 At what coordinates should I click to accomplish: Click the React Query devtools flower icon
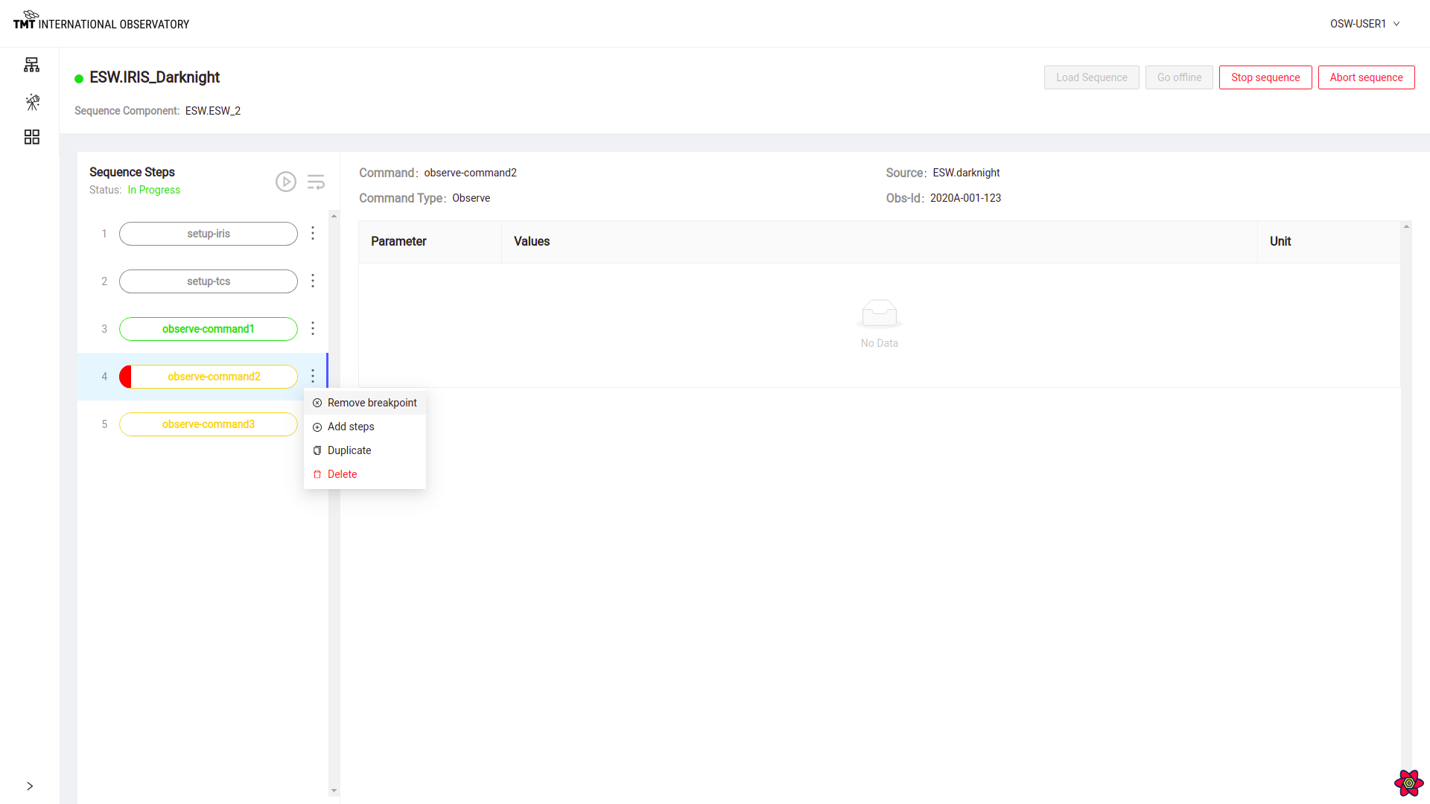click(x=1408, y=782)
